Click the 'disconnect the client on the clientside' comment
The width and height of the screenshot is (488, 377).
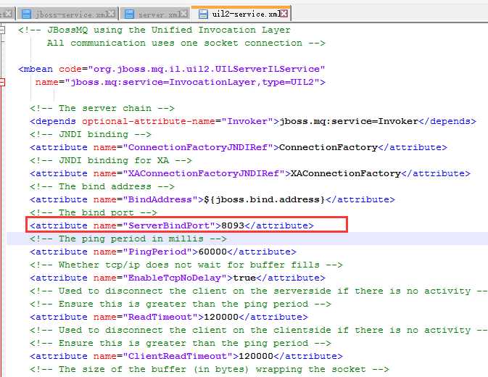[258, 331]
